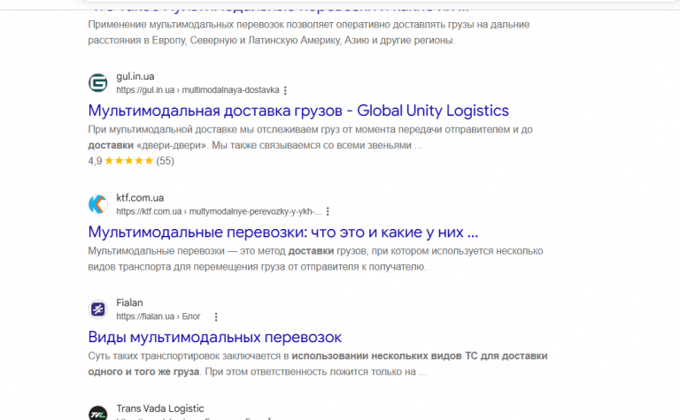Open 'Виды мультимодальных перевозок' result link
The height and width of the screenshot is (420, 680).
pyautogui.click(x=214, y=337)
